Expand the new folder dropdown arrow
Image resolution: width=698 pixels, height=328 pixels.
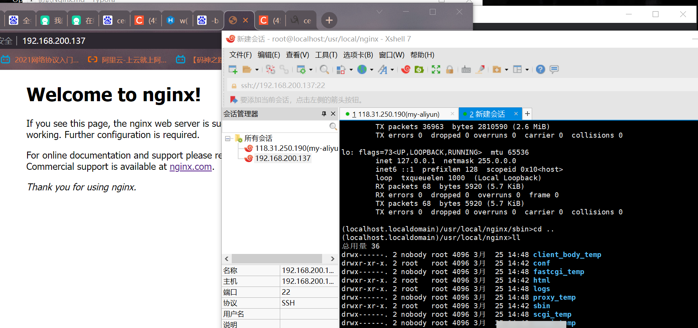507,70
